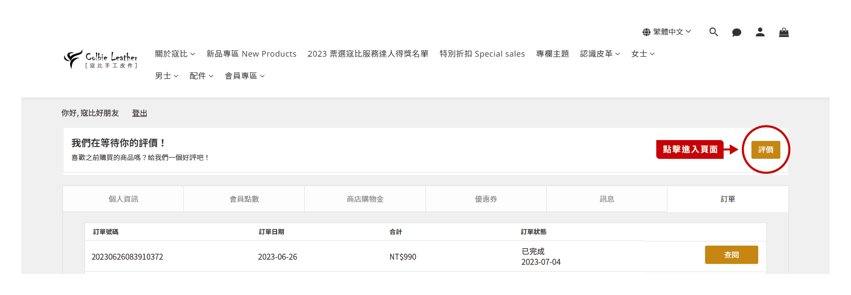
Task: Click the search magnifier icon
Action: (714, 32)
